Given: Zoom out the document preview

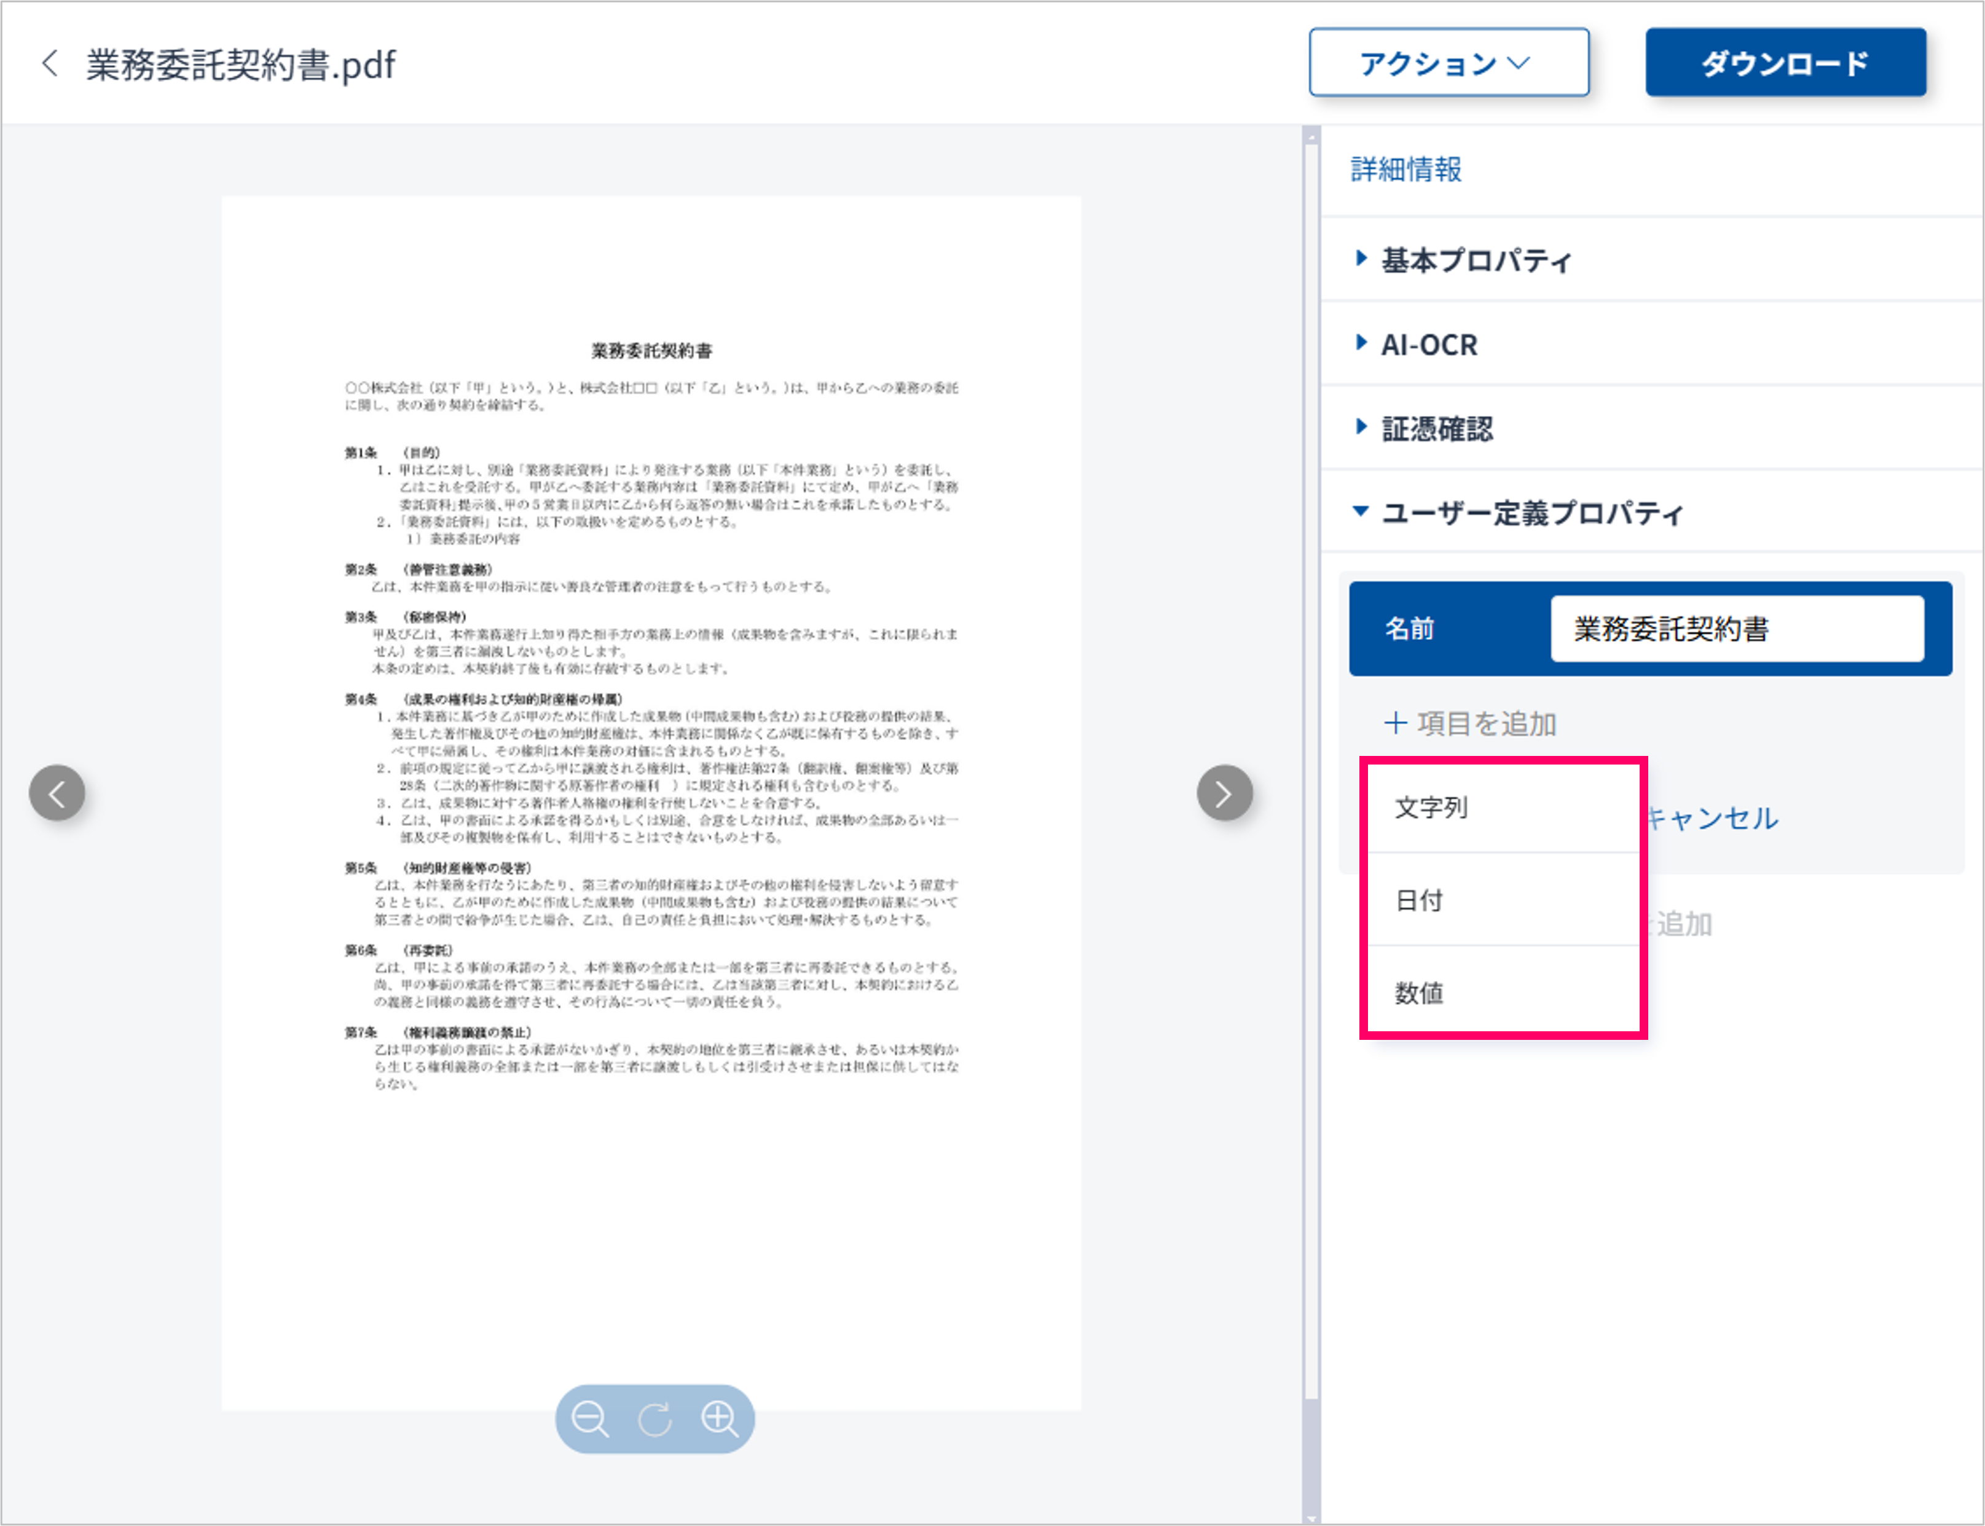Looking at the screenshot, I should pos(590,1418).
